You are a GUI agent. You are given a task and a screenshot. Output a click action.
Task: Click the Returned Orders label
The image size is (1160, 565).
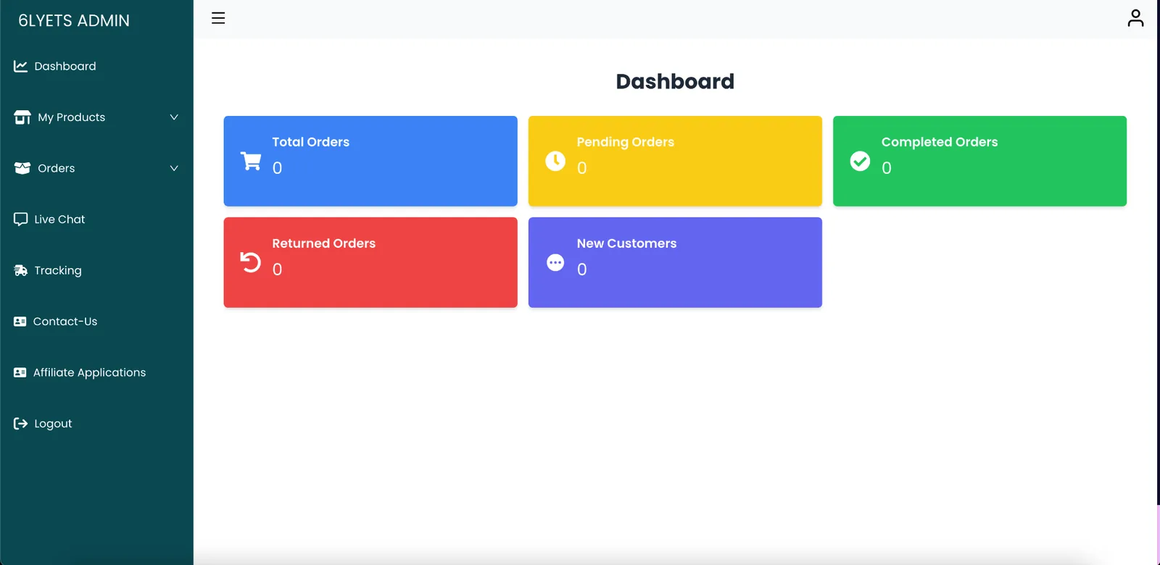pos(324,243)
